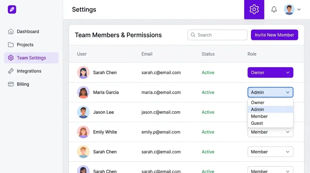Click Maria Garcia's name
Viewport: 310px width, 173px height.
106,92
